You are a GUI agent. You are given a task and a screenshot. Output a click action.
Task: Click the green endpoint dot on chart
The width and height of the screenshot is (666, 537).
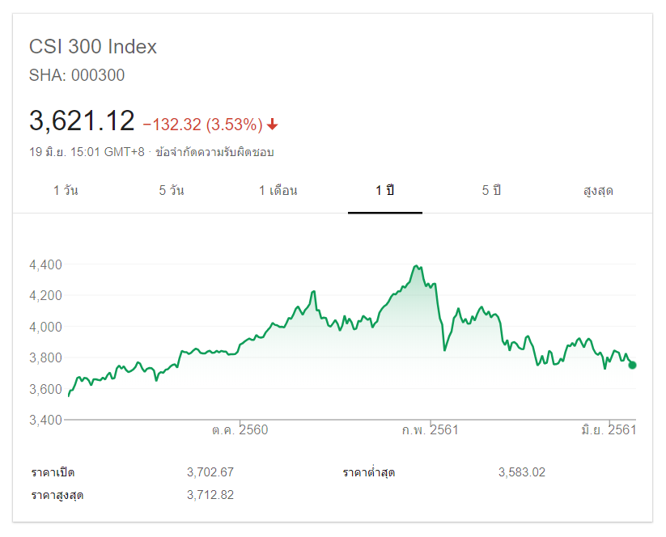pyautogui.click(x=632, y=365)
